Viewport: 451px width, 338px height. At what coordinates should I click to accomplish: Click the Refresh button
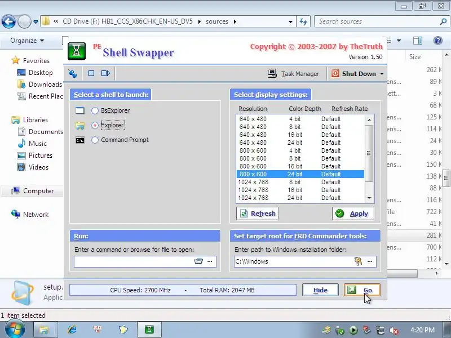[258, 214]
